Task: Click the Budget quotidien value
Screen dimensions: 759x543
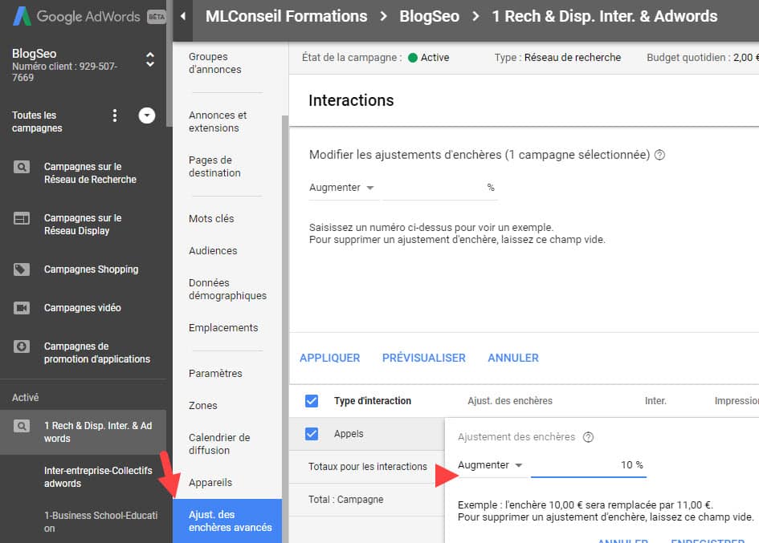Action: click(746, 58)
